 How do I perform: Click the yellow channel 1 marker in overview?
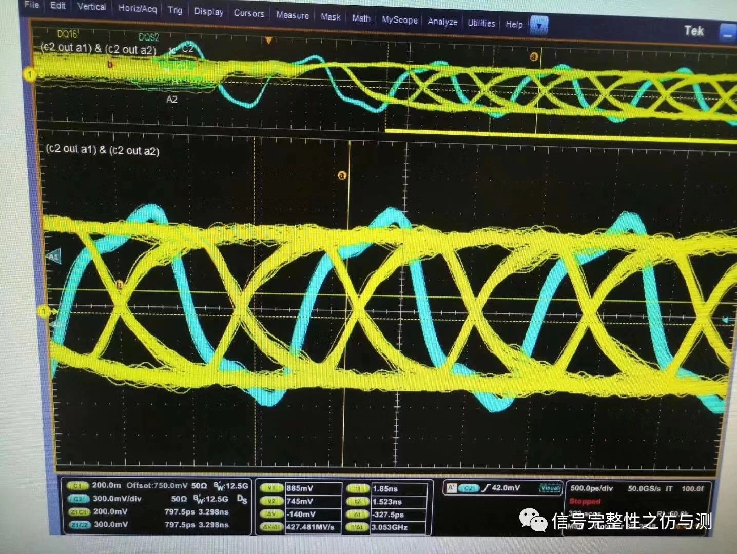tap(30, 75)
